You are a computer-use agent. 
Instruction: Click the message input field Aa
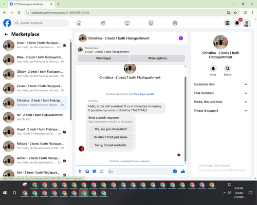(140, 171)
